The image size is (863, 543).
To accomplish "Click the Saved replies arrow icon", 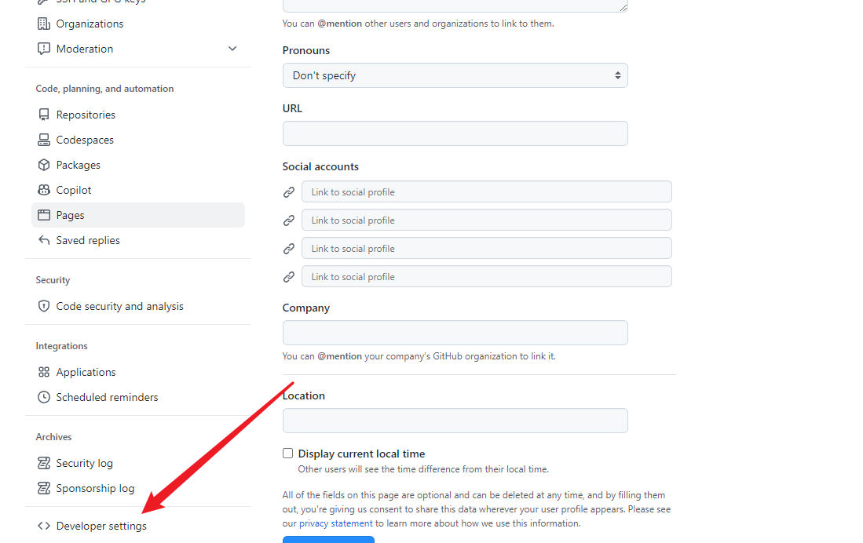I will [44, 240].
